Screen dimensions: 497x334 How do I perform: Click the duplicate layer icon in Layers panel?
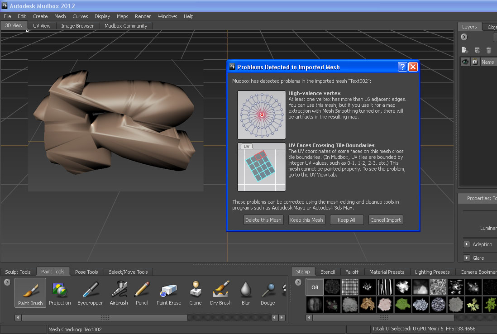[477, 50]
